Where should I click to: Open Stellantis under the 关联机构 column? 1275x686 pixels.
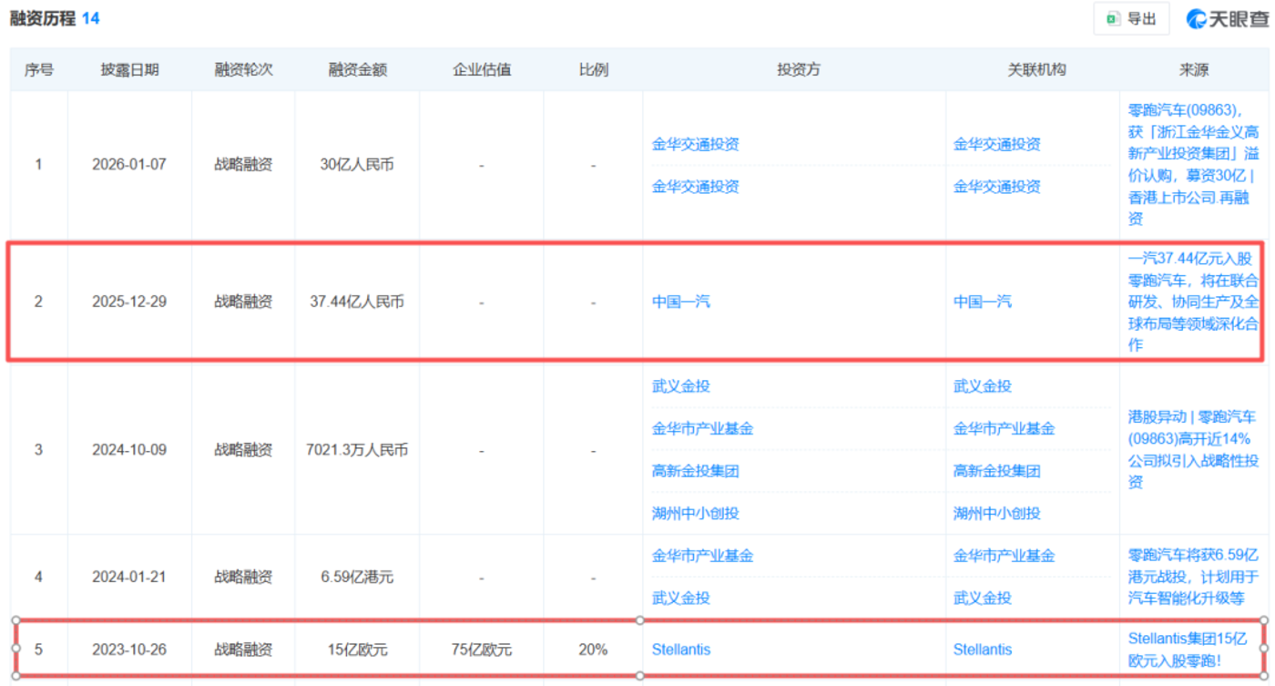coord(982,650)
